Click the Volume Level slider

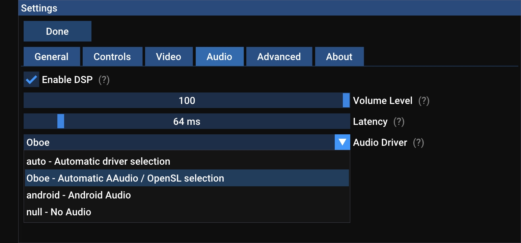(187, 101)
